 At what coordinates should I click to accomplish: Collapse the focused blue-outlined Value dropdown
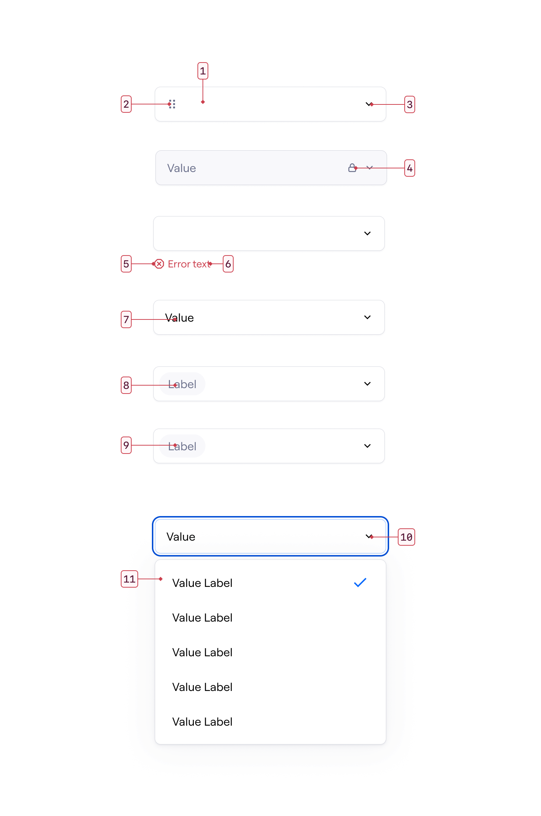[369, 536]
